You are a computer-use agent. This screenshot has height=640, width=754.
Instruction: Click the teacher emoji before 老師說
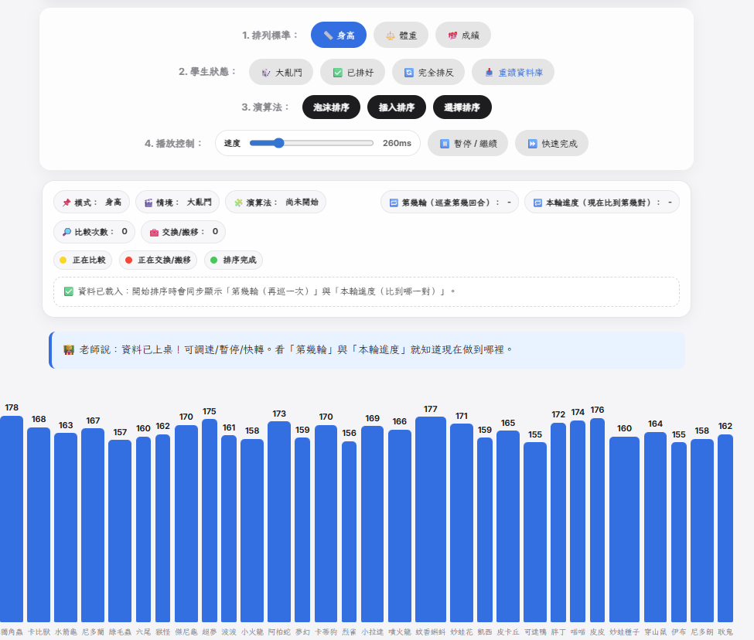pos(69,350)
